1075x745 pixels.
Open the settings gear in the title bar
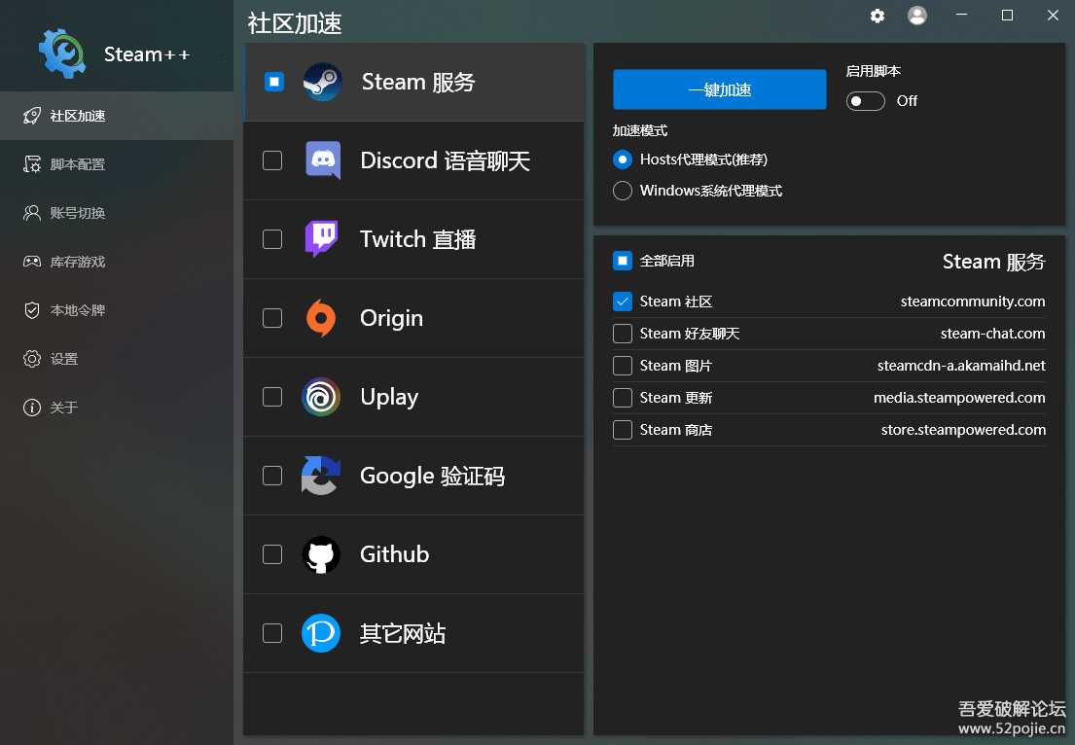877,16
